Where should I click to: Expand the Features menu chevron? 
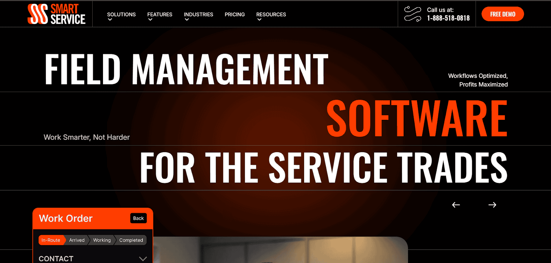pyautogui.click(x=150, y=20)
